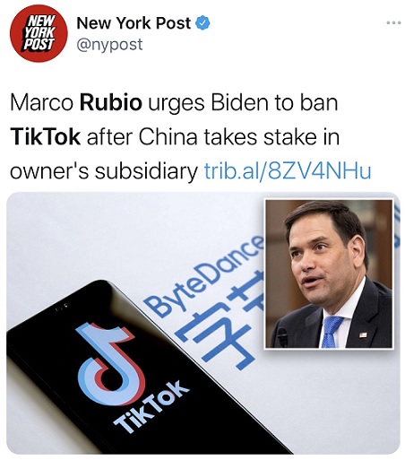The width and height of the screenshot is (405, 460).
Task: Click the blue verified badge
Action: click(202, 23)
